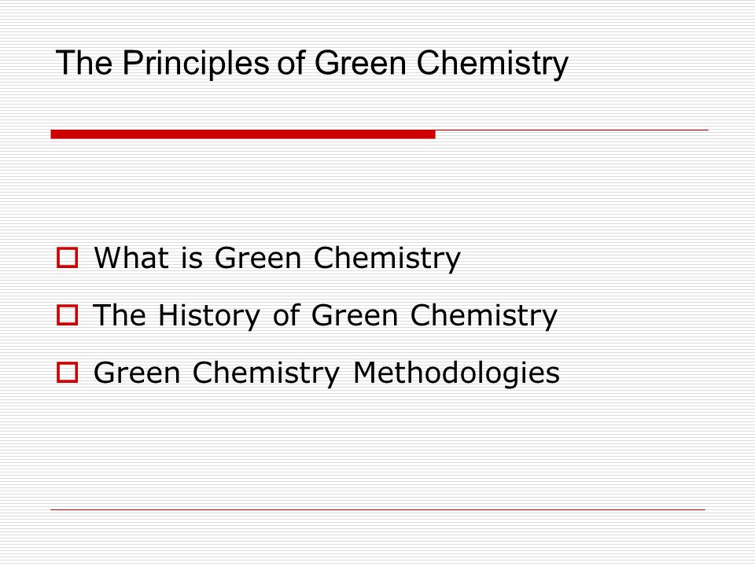Click the word "Principles" in the title
The height and width of the screenshot is (566, 755).
(196, 64)
